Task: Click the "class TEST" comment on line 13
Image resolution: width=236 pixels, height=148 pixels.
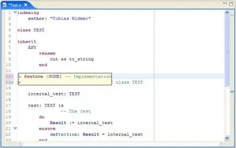Action: 129,82
